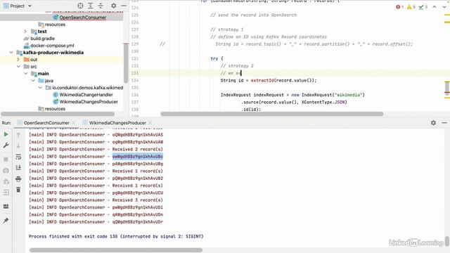Click the Dump Threads camera icon
450x253 pixels.
coord(6,170)
